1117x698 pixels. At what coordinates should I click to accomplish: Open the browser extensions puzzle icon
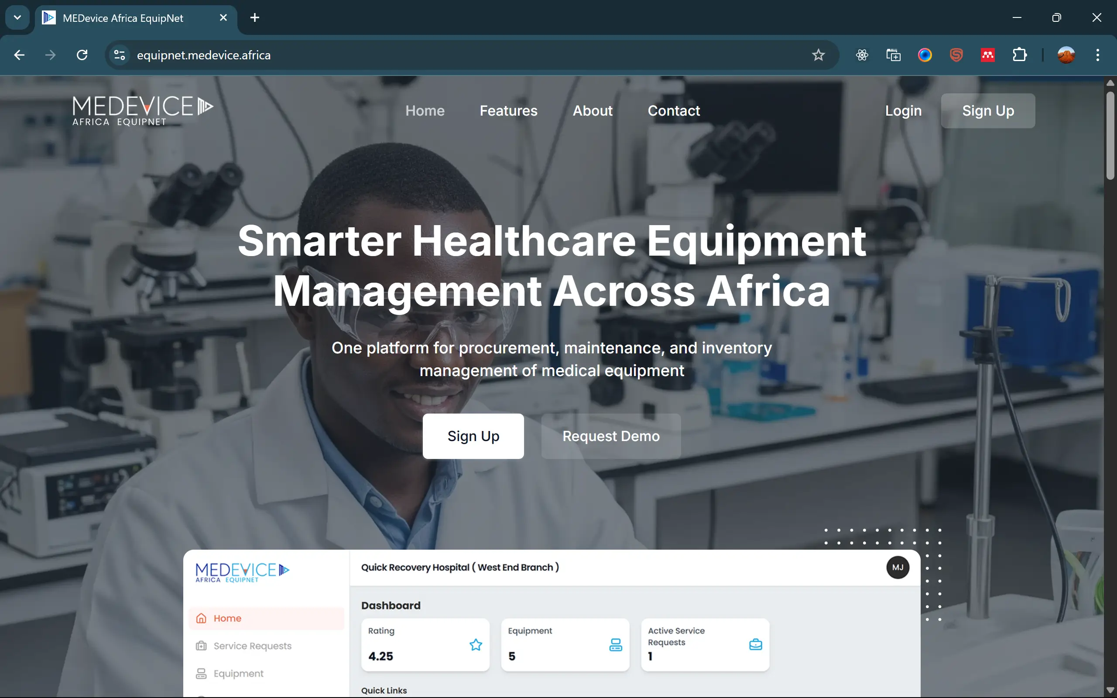(x=1020, y=55)
